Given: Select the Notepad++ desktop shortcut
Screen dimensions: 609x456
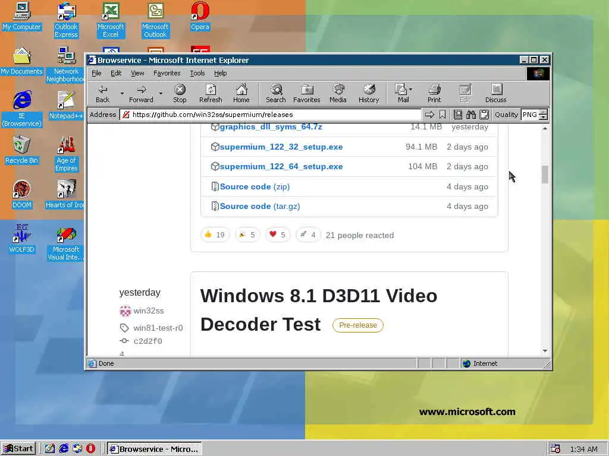Looking at the screenshot, I should (66, 106).
